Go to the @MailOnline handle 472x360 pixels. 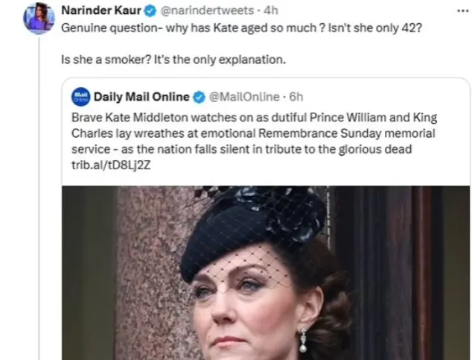(x=243, y=97)
